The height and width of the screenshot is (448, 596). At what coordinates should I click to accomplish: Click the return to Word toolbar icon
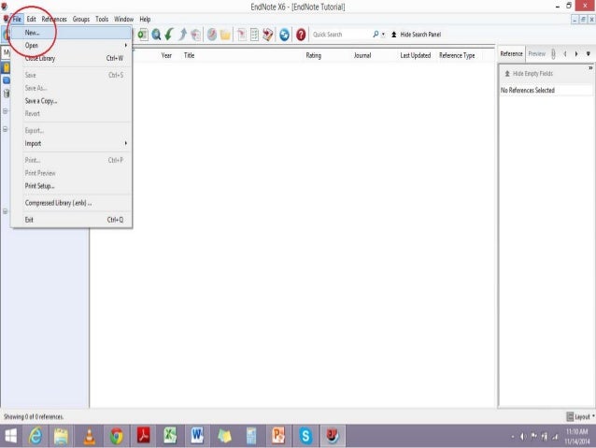click(268, 35)
